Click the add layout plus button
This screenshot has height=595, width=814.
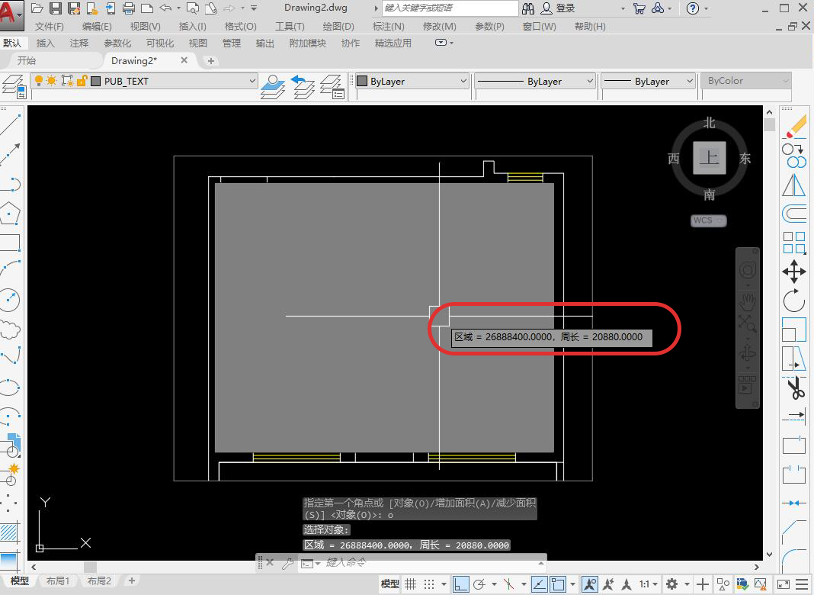coord(132,581)
